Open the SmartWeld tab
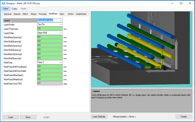The height and width of the screenshot is (122, 195). (81, 14)
